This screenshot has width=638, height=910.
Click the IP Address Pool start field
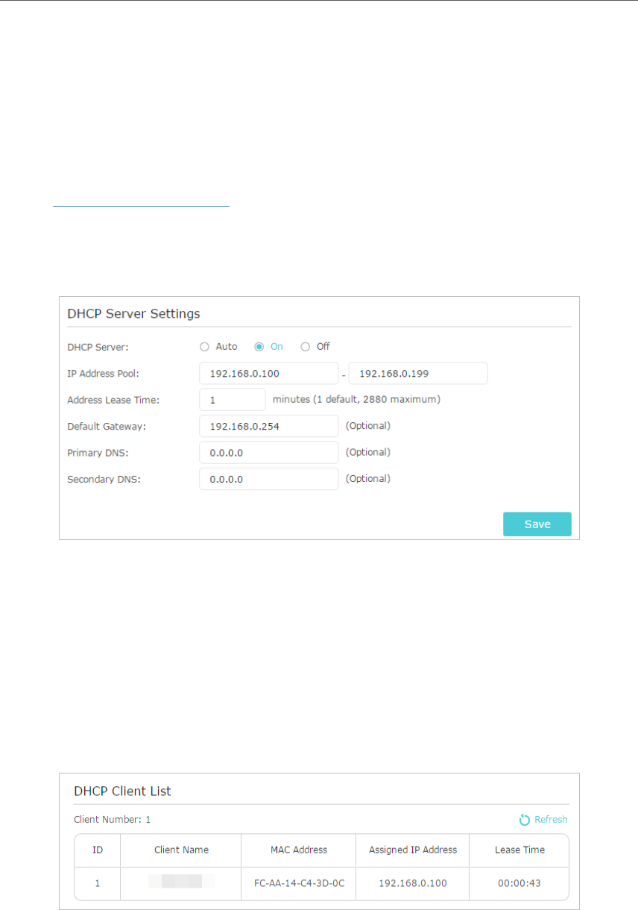(x=268, y=373)
